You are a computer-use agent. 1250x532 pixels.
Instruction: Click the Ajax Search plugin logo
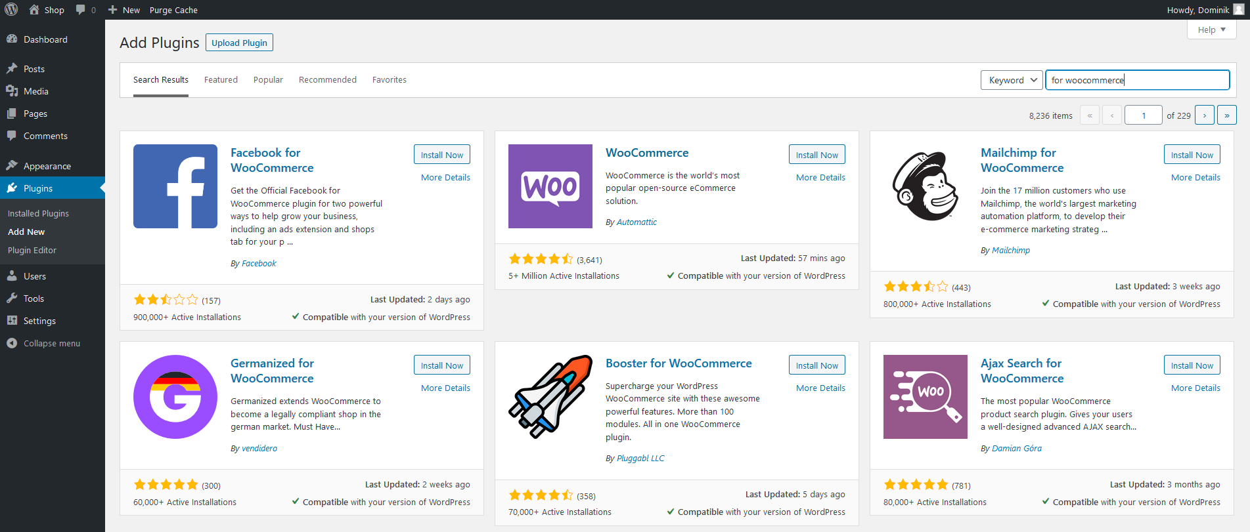click(926, 397)
